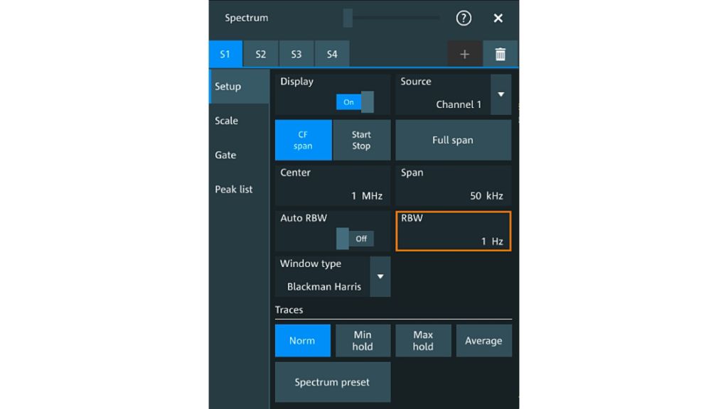Switch to Start Stop frequency mode

pyautogui.click(x=360, y=140)
